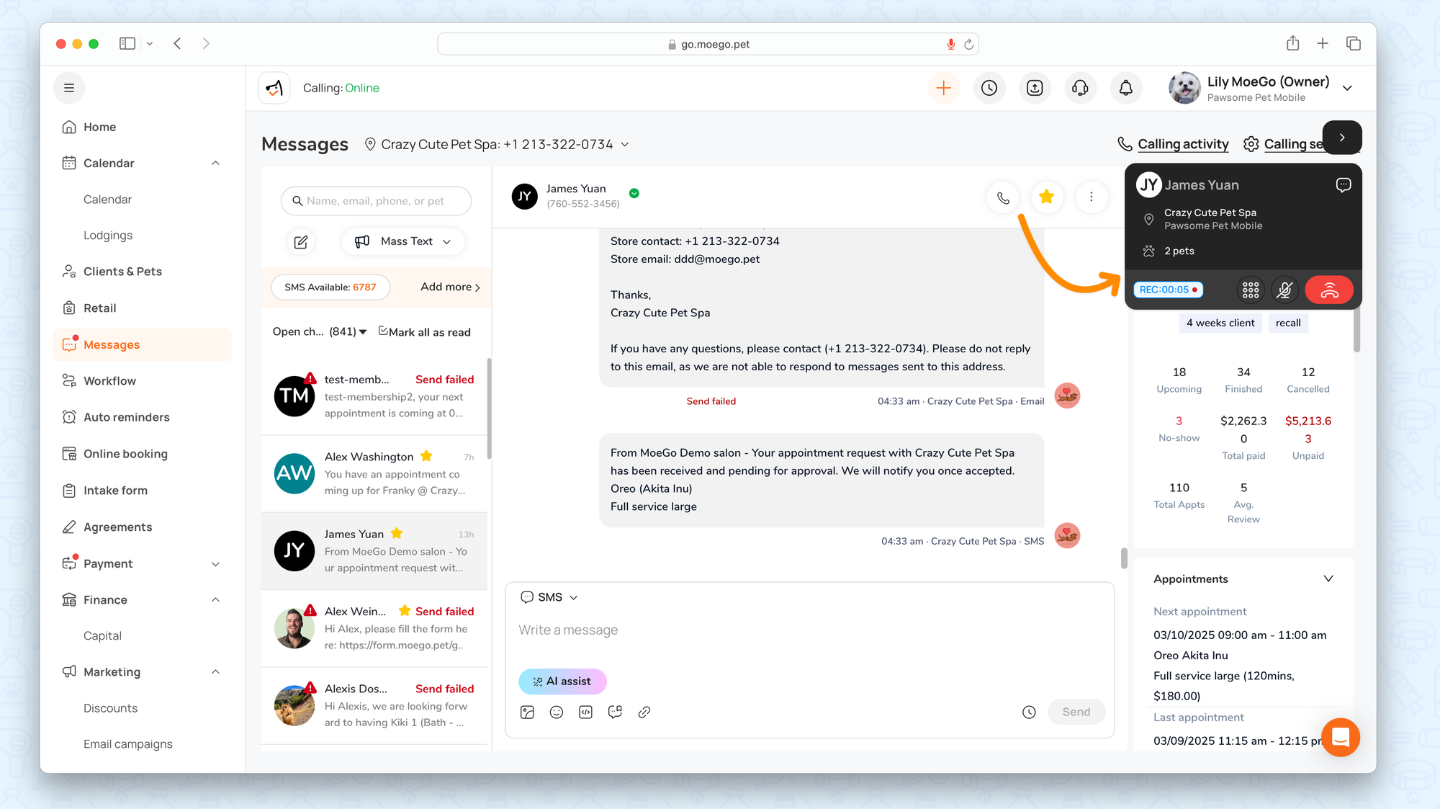
Task: Open the Calling activity link
Action: point(1182,144)
